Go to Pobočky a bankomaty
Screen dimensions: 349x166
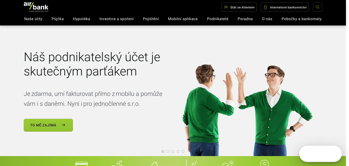[301, 19]
